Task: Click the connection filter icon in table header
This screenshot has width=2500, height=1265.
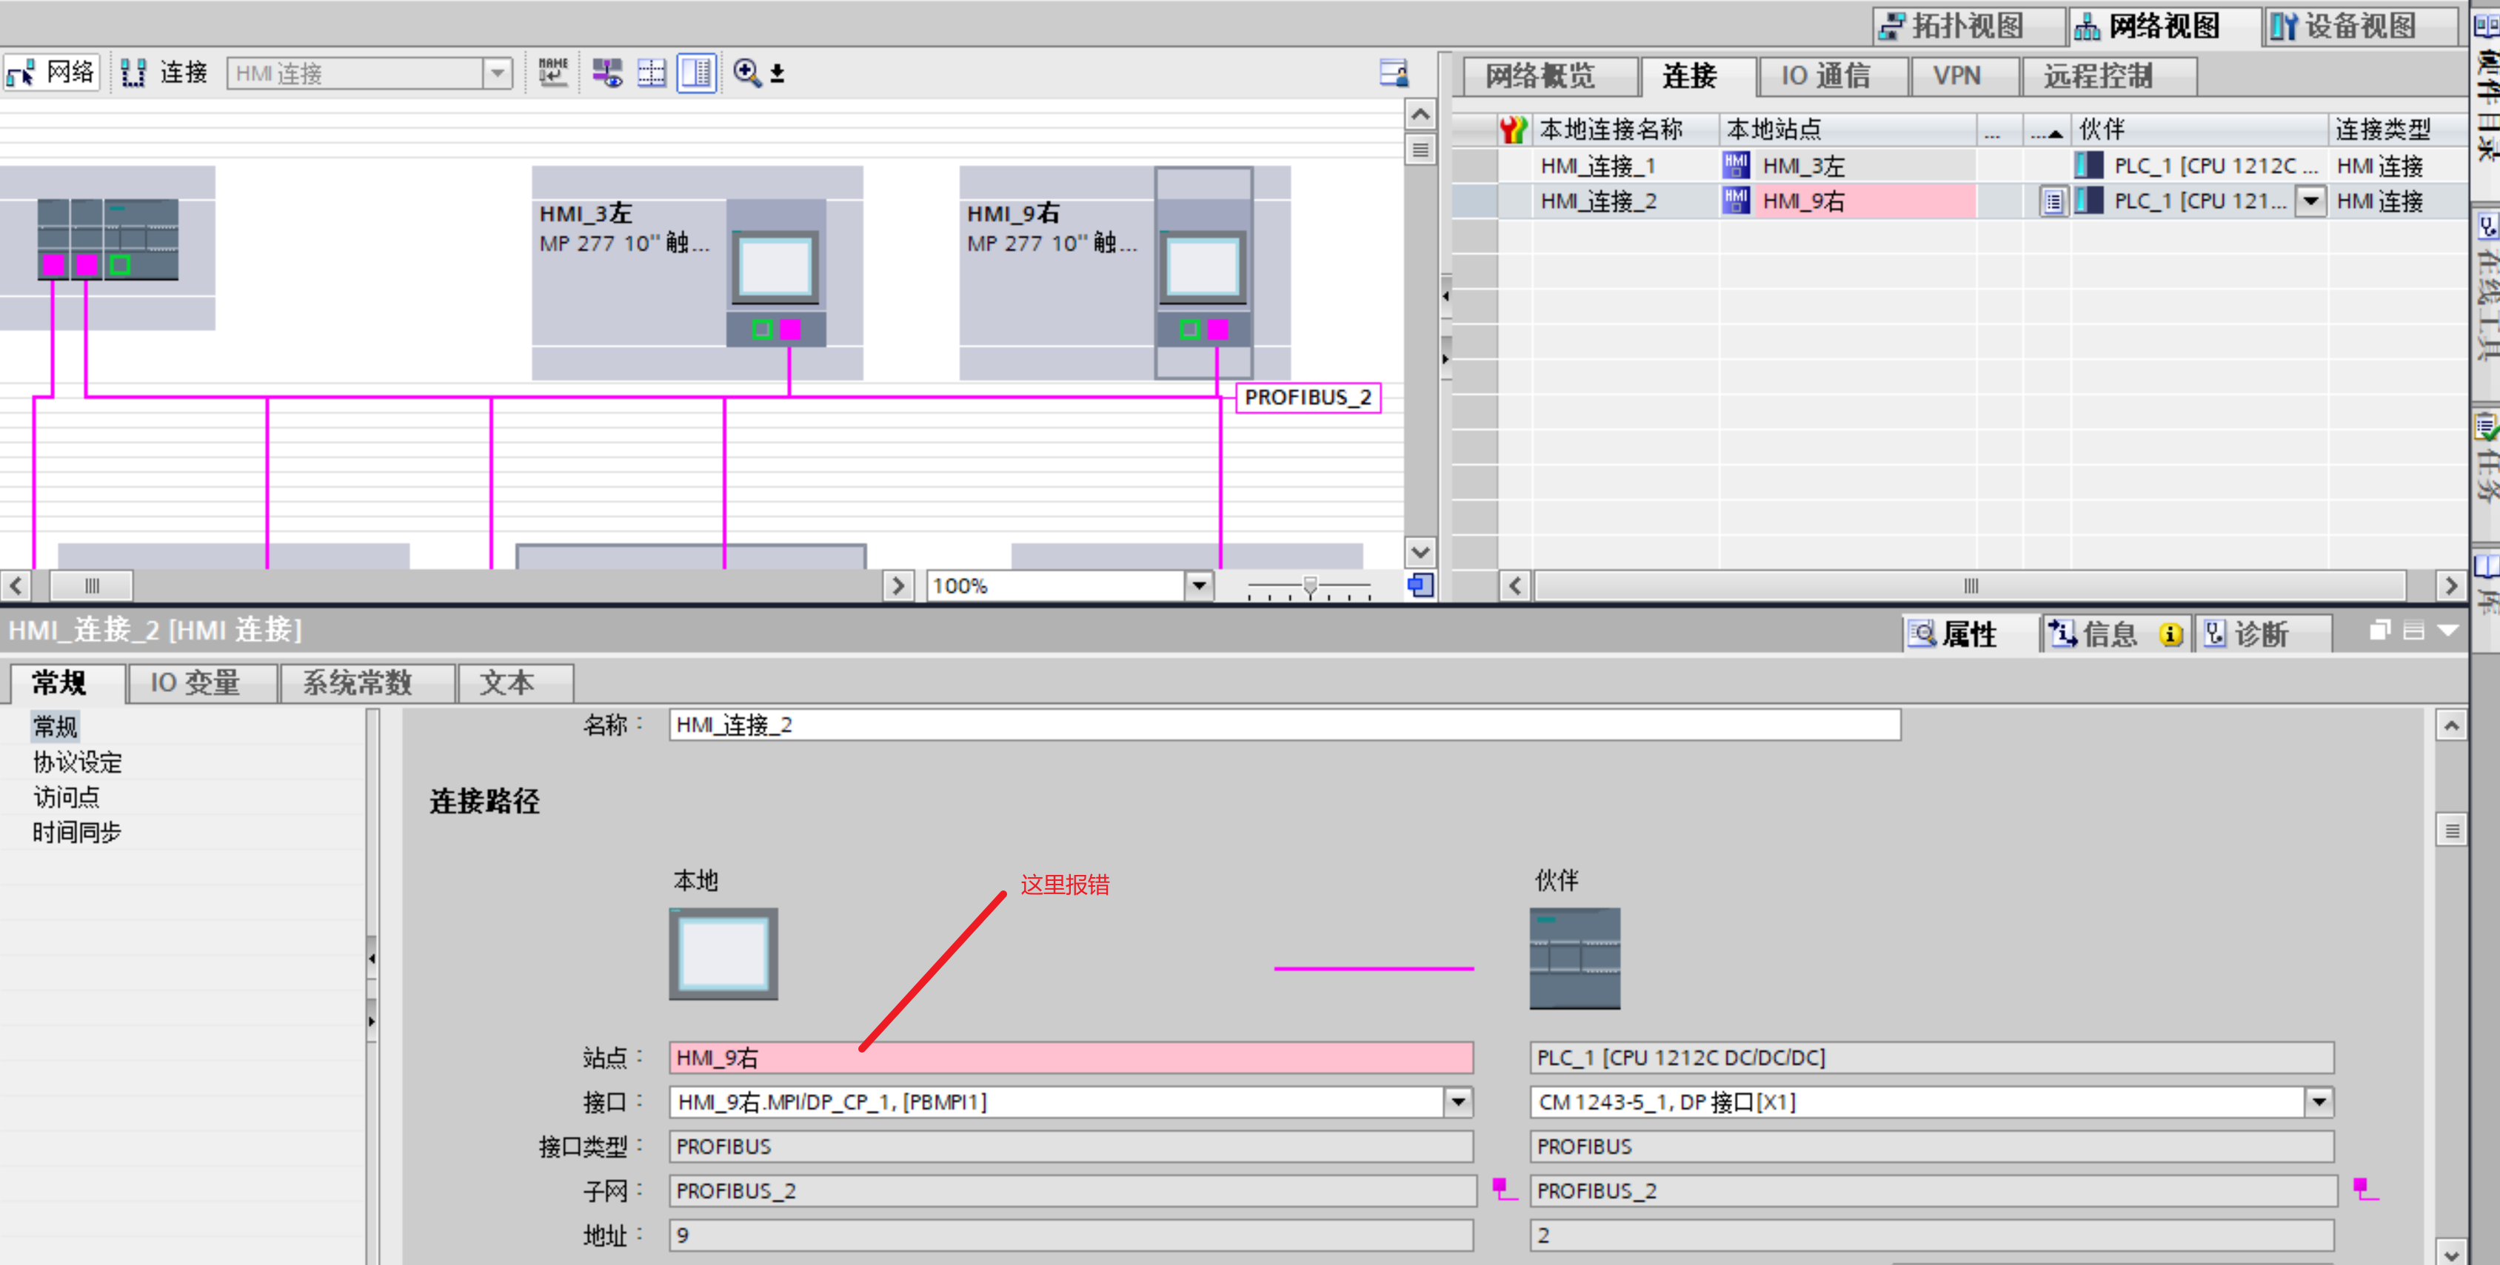Action: pos(1511,129)
